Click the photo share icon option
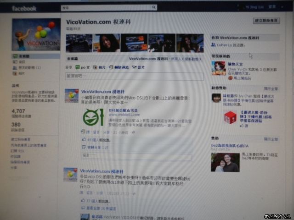294x220 pixels. tap(95, 67)
